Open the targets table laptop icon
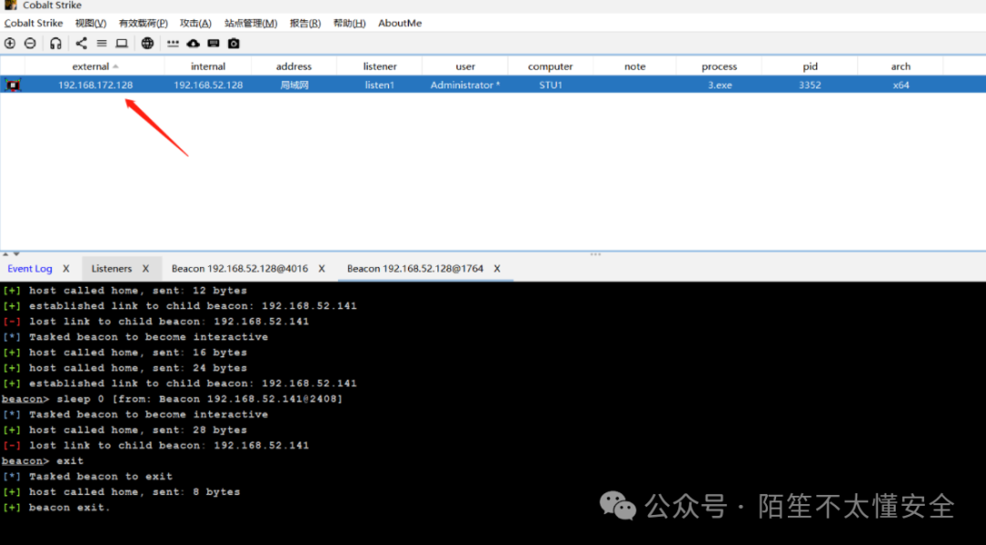 [121, 43]
